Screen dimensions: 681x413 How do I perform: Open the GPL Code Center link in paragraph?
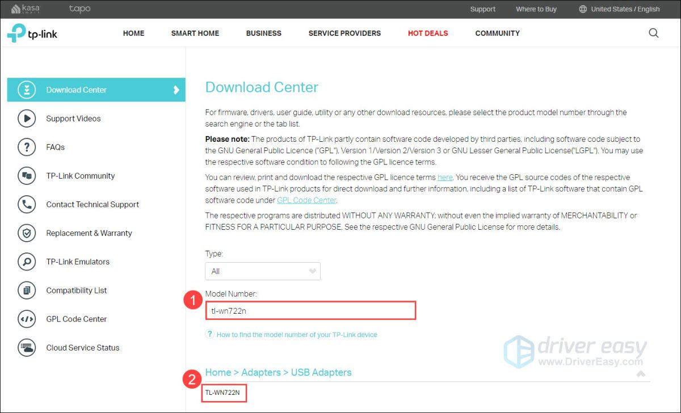click(306, 200)
